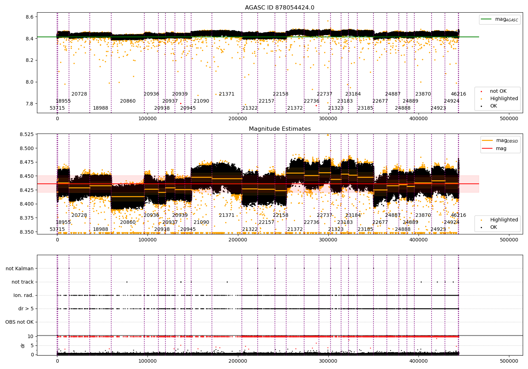Click the "dr > 5" axis label
This screenshot has width=528, height=369.
click(26, 309)
